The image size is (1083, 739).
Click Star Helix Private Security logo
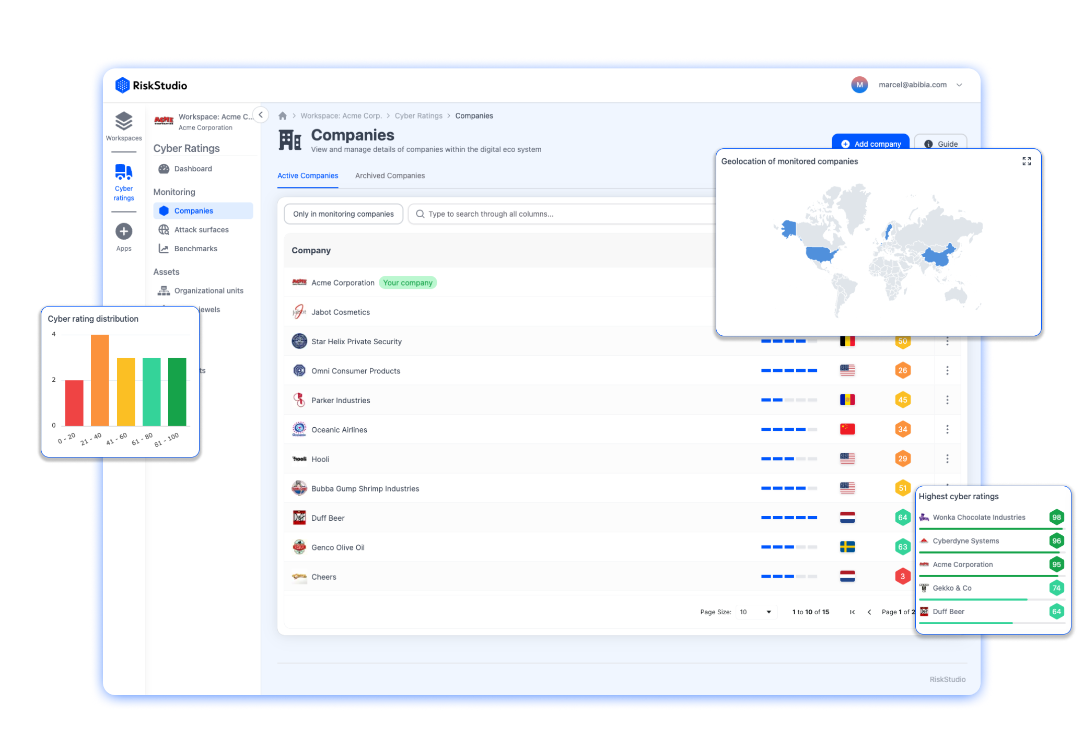click(x=299, y=342)
